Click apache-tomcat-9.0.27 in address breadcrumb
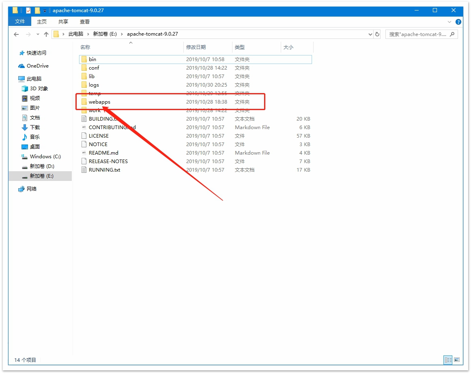471x374 pixels. (x=152, y=34)
